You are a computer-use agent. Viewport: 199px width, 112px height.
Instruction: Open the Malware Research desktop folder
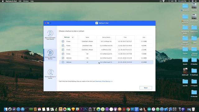click(194, 51)
